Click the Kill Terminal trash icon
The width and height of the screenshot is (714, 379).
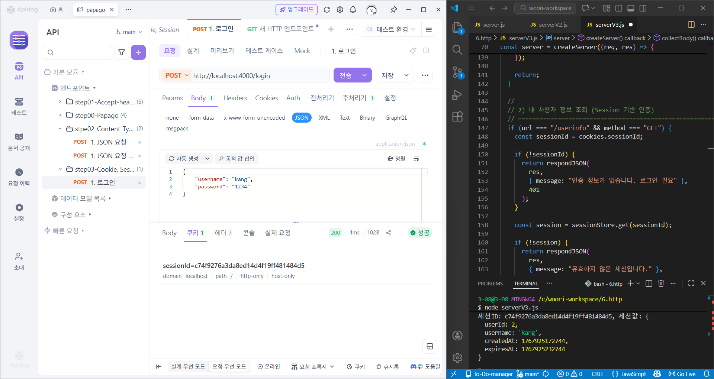click(x=661, y=284)
